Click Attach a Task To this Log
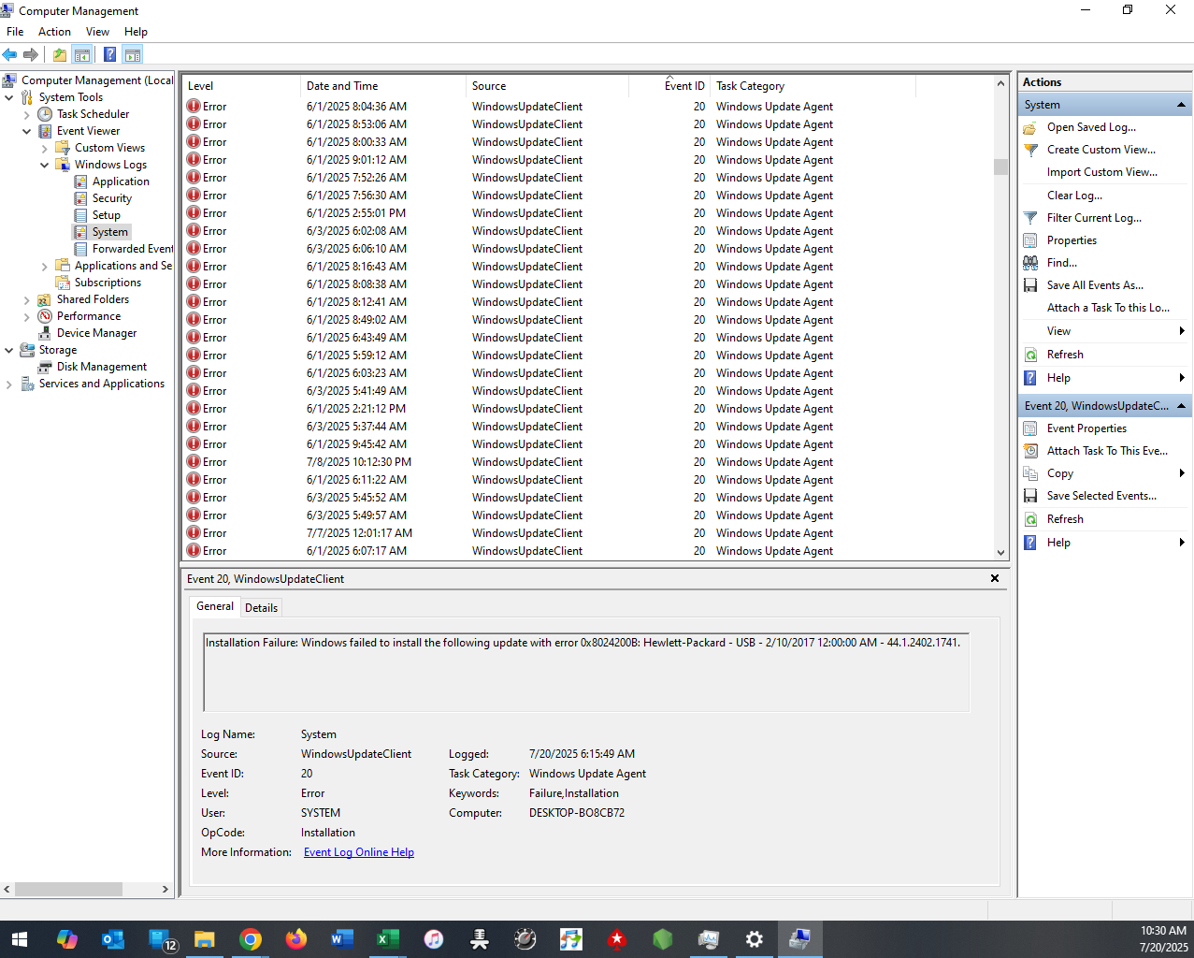The height and width of the screenshot is (958, 1194). 1108,308
